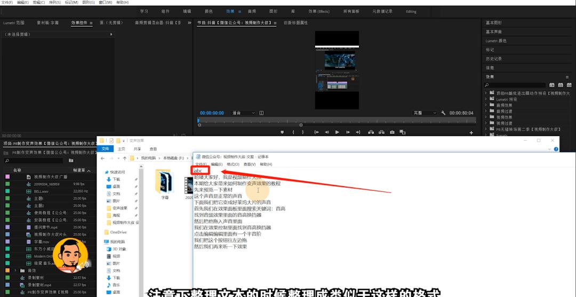Click the label color swatch for 录制素材.mp4
The height and width of the screenshot is (297, 576).
click(x=7, y=285)
